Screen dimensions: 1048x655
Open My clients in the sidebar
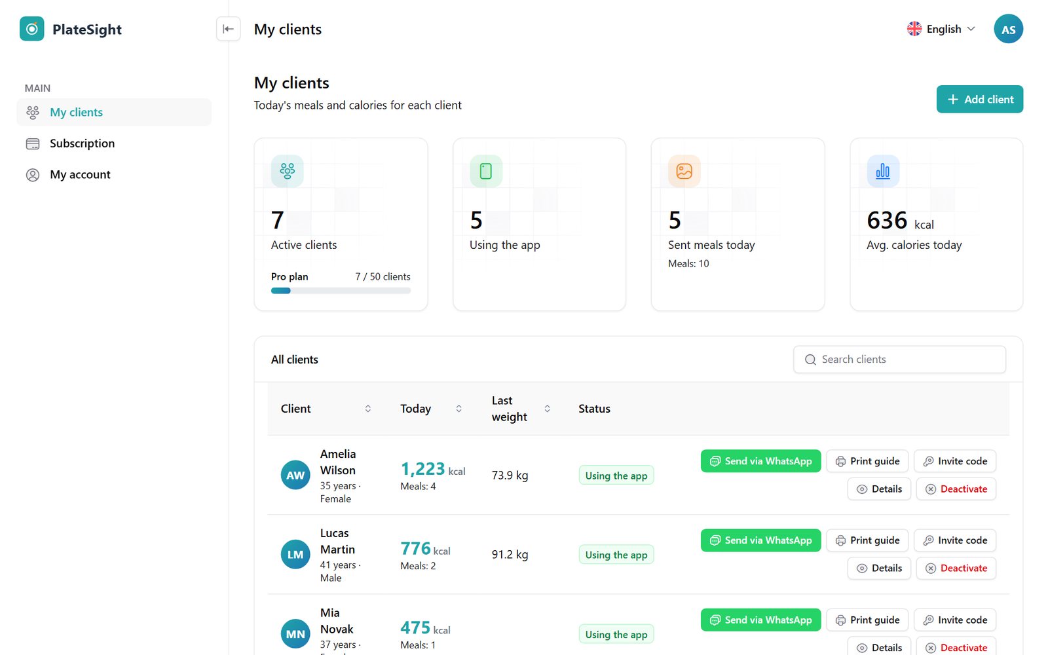(x=114, y=112)
